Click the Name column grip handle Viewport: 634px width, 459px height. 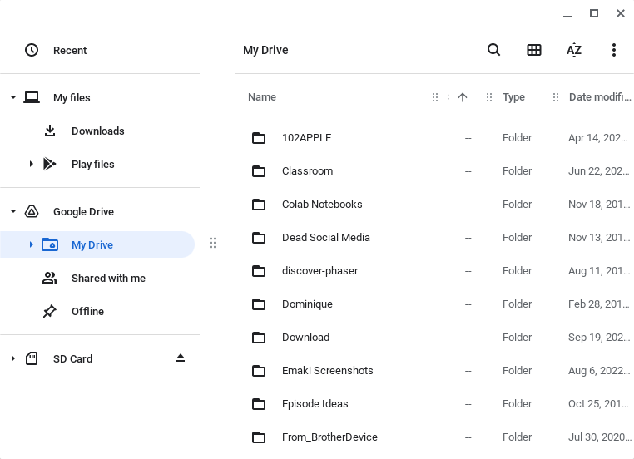point(435,97)
